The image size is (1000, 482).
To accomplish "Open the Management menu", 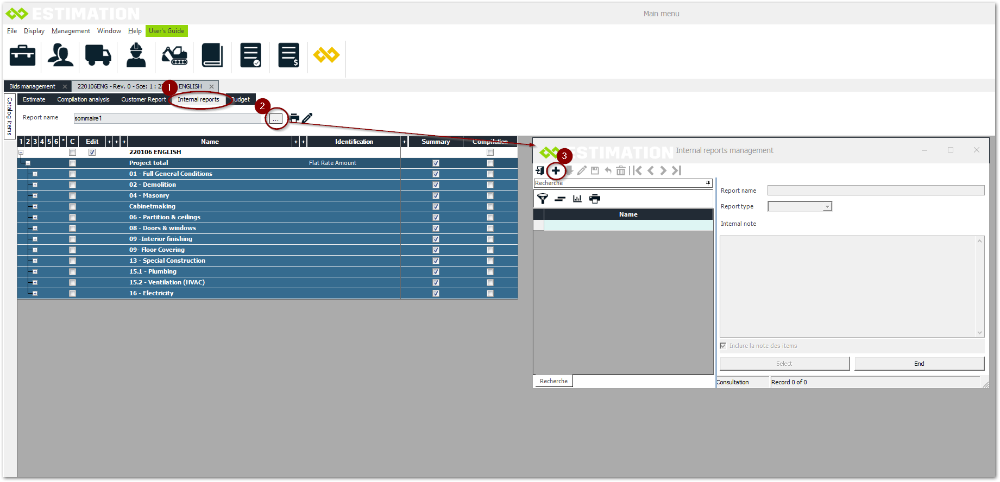I will (x=71, y=31).
